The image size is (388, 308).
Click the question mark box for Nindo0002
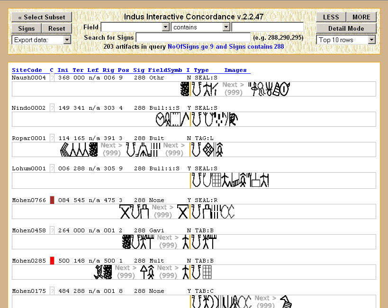tap(52, 108)
